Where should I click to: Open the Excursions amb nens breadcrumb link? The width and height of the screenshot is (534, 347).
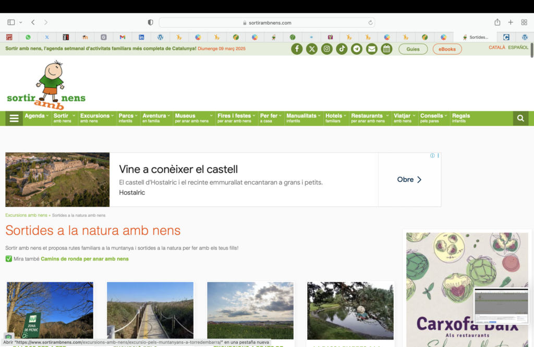point(26,215)
